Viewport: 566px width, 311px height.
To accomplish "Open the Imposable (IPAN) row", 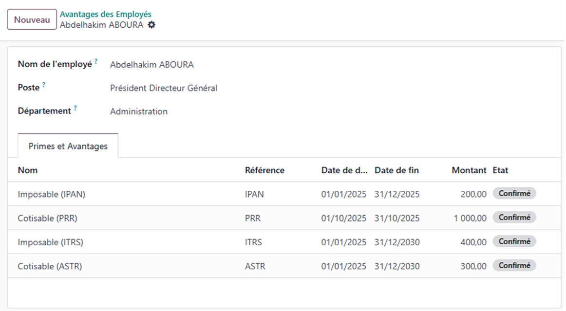I will [x=52, y=194].
